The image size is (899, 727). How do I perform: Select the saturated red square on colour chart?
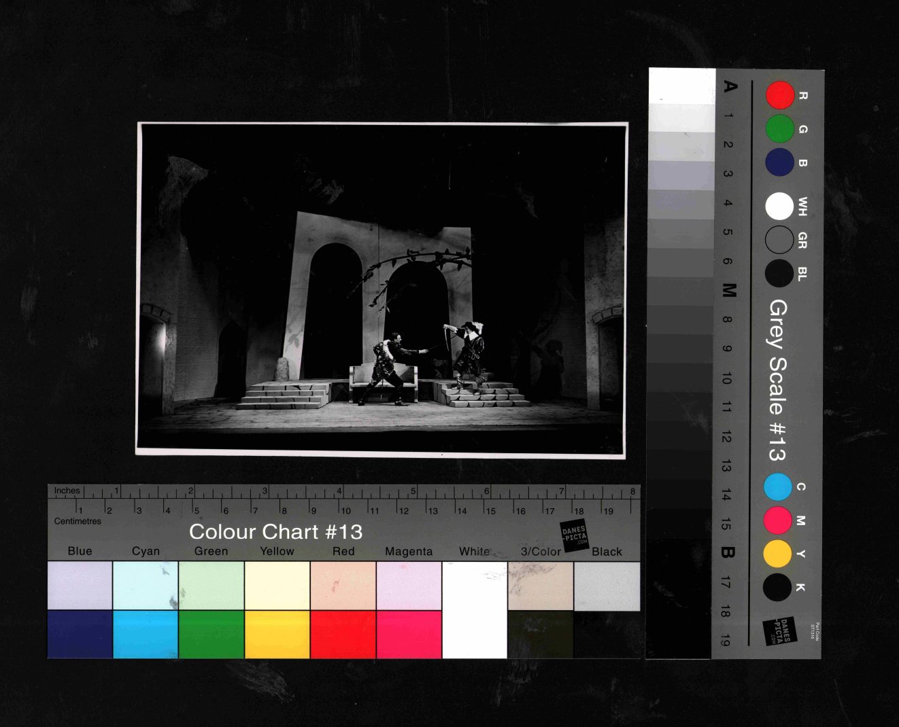pos(343,634)
